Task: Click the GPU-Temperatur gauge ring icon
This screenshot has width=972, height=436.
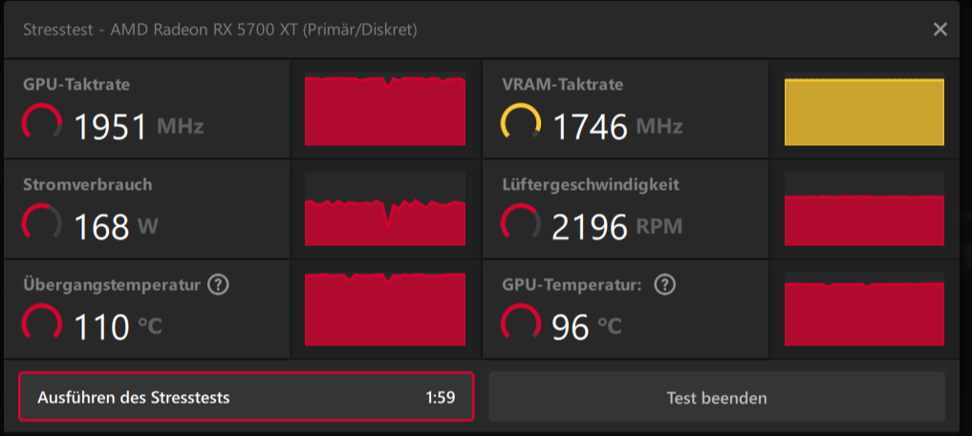Action: [x=521, y=322]
